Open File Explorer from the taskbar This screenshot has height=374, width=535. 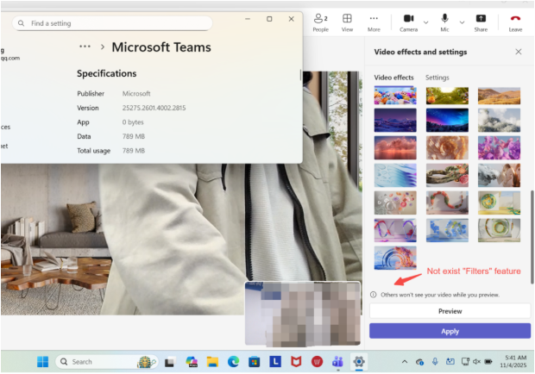[212, 362]
